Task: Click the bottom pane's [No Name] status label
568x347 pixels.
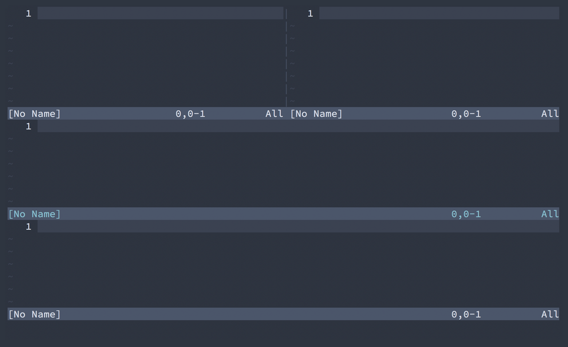Action: click(x=34, y=314)
